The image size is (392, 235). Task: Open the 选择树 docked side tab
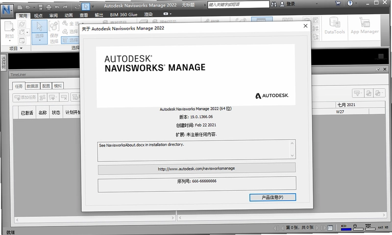click(3, 63)
